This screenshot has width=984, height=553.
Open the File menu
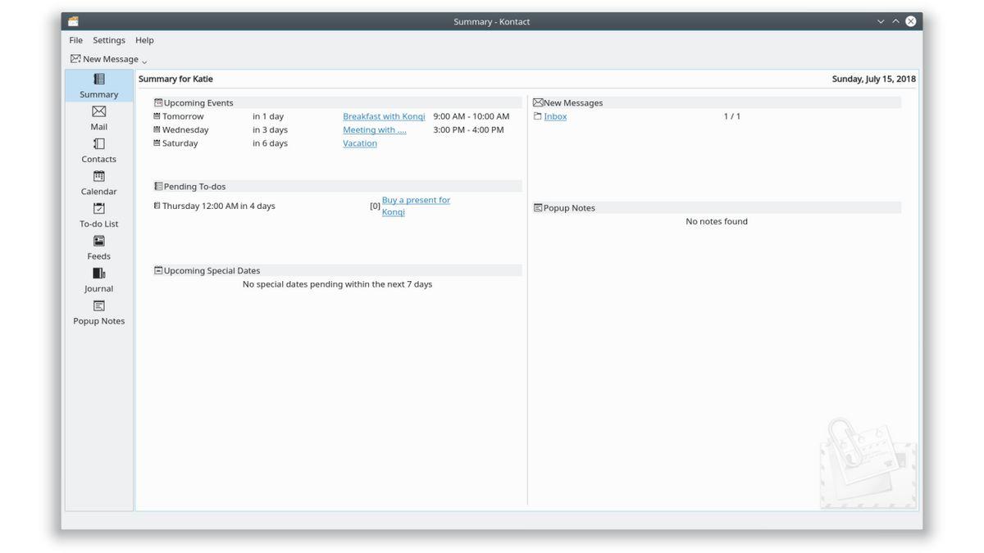point(75,40)
